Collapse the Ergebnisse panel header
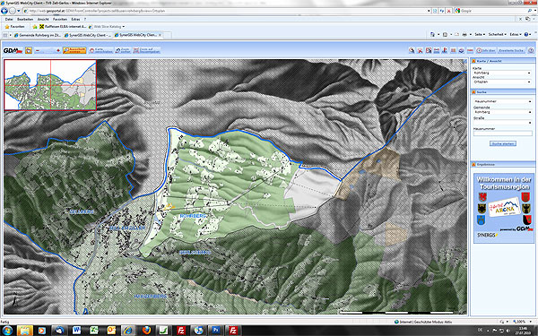Viewport: 538px width, 336px height. click(473, 165)
